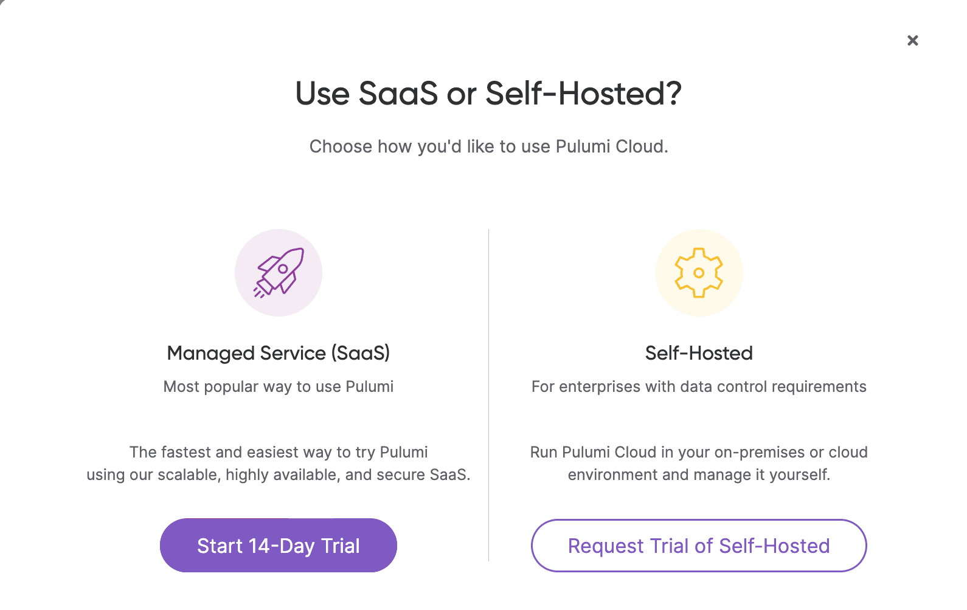The width and height of the screenshot is (967, 610).
Task: Click the yellow gear icon
Action: 699,273
